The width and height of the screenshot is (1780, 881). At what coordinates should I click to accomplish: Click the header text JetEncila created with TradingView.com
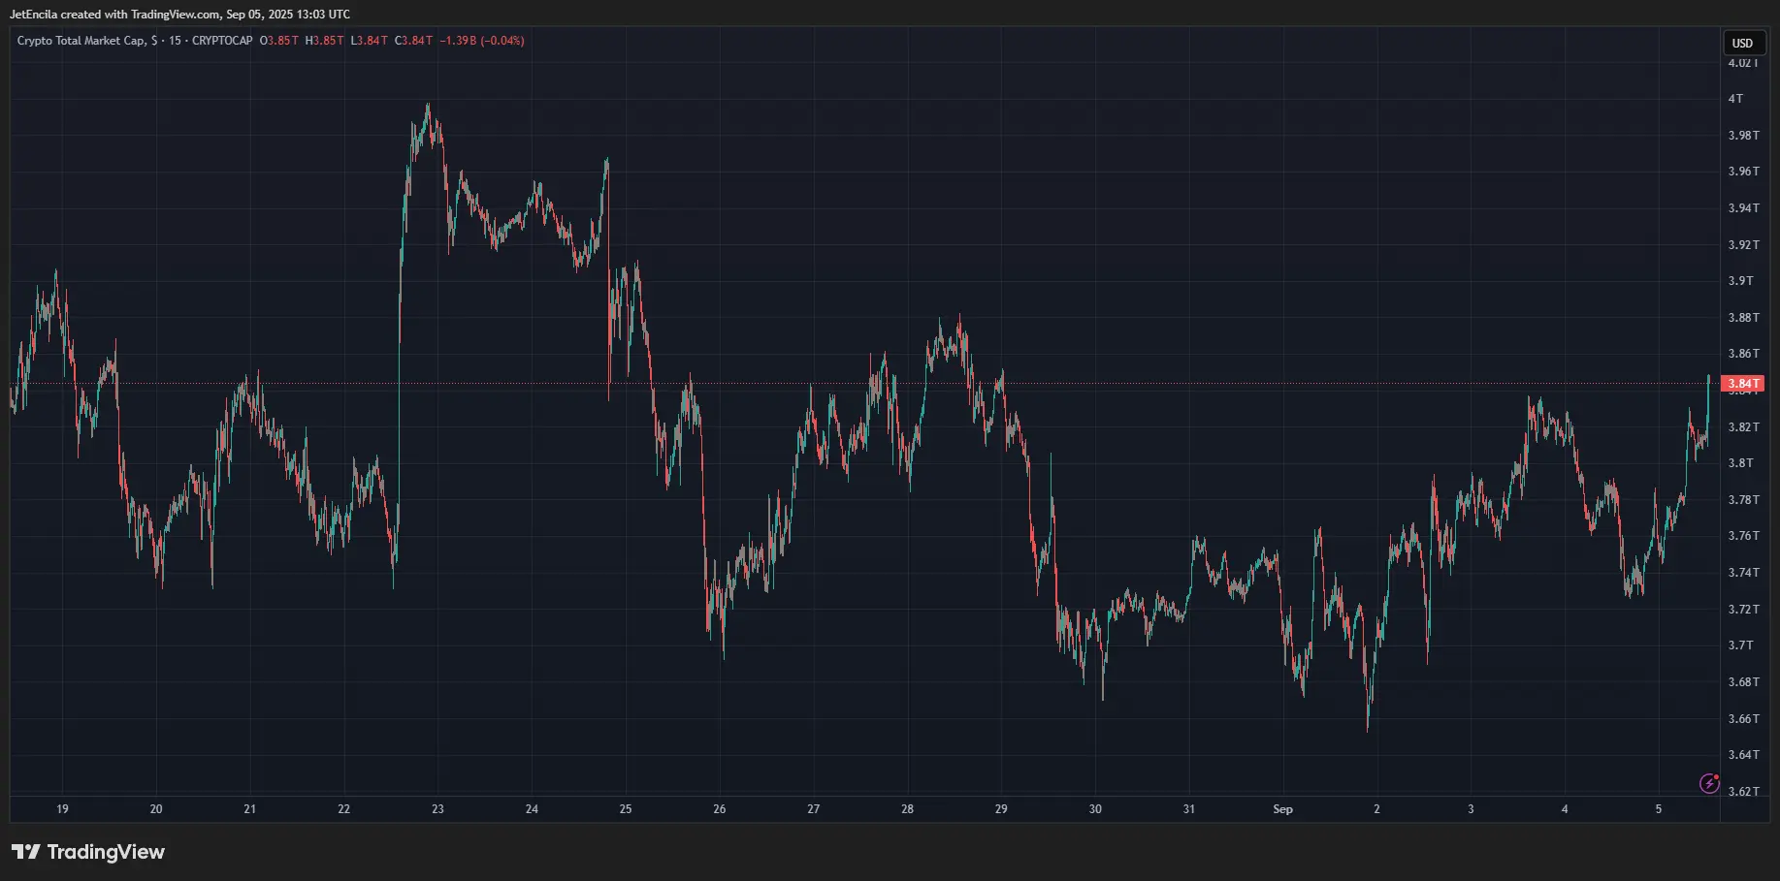[114, 15]
